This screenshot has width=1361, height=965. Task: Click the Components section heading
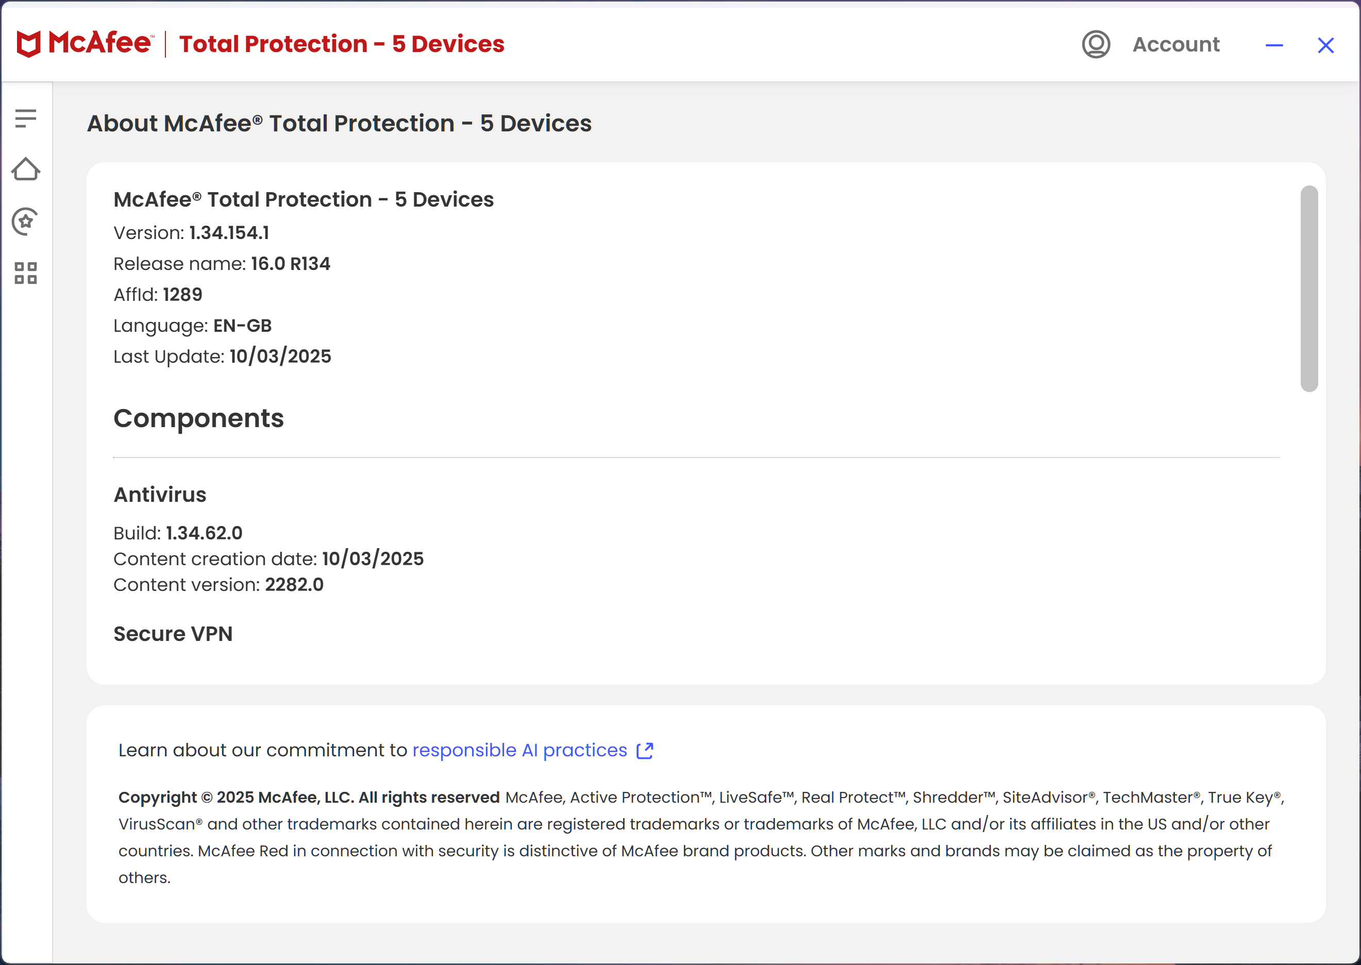pyautogui.click(x=198, y=418)
